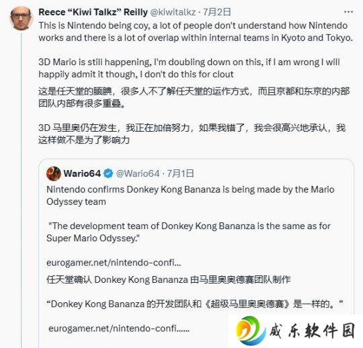This screenshot has height=348, width=363.
Task: Open the three-dot more options menu
Action: 348,12
